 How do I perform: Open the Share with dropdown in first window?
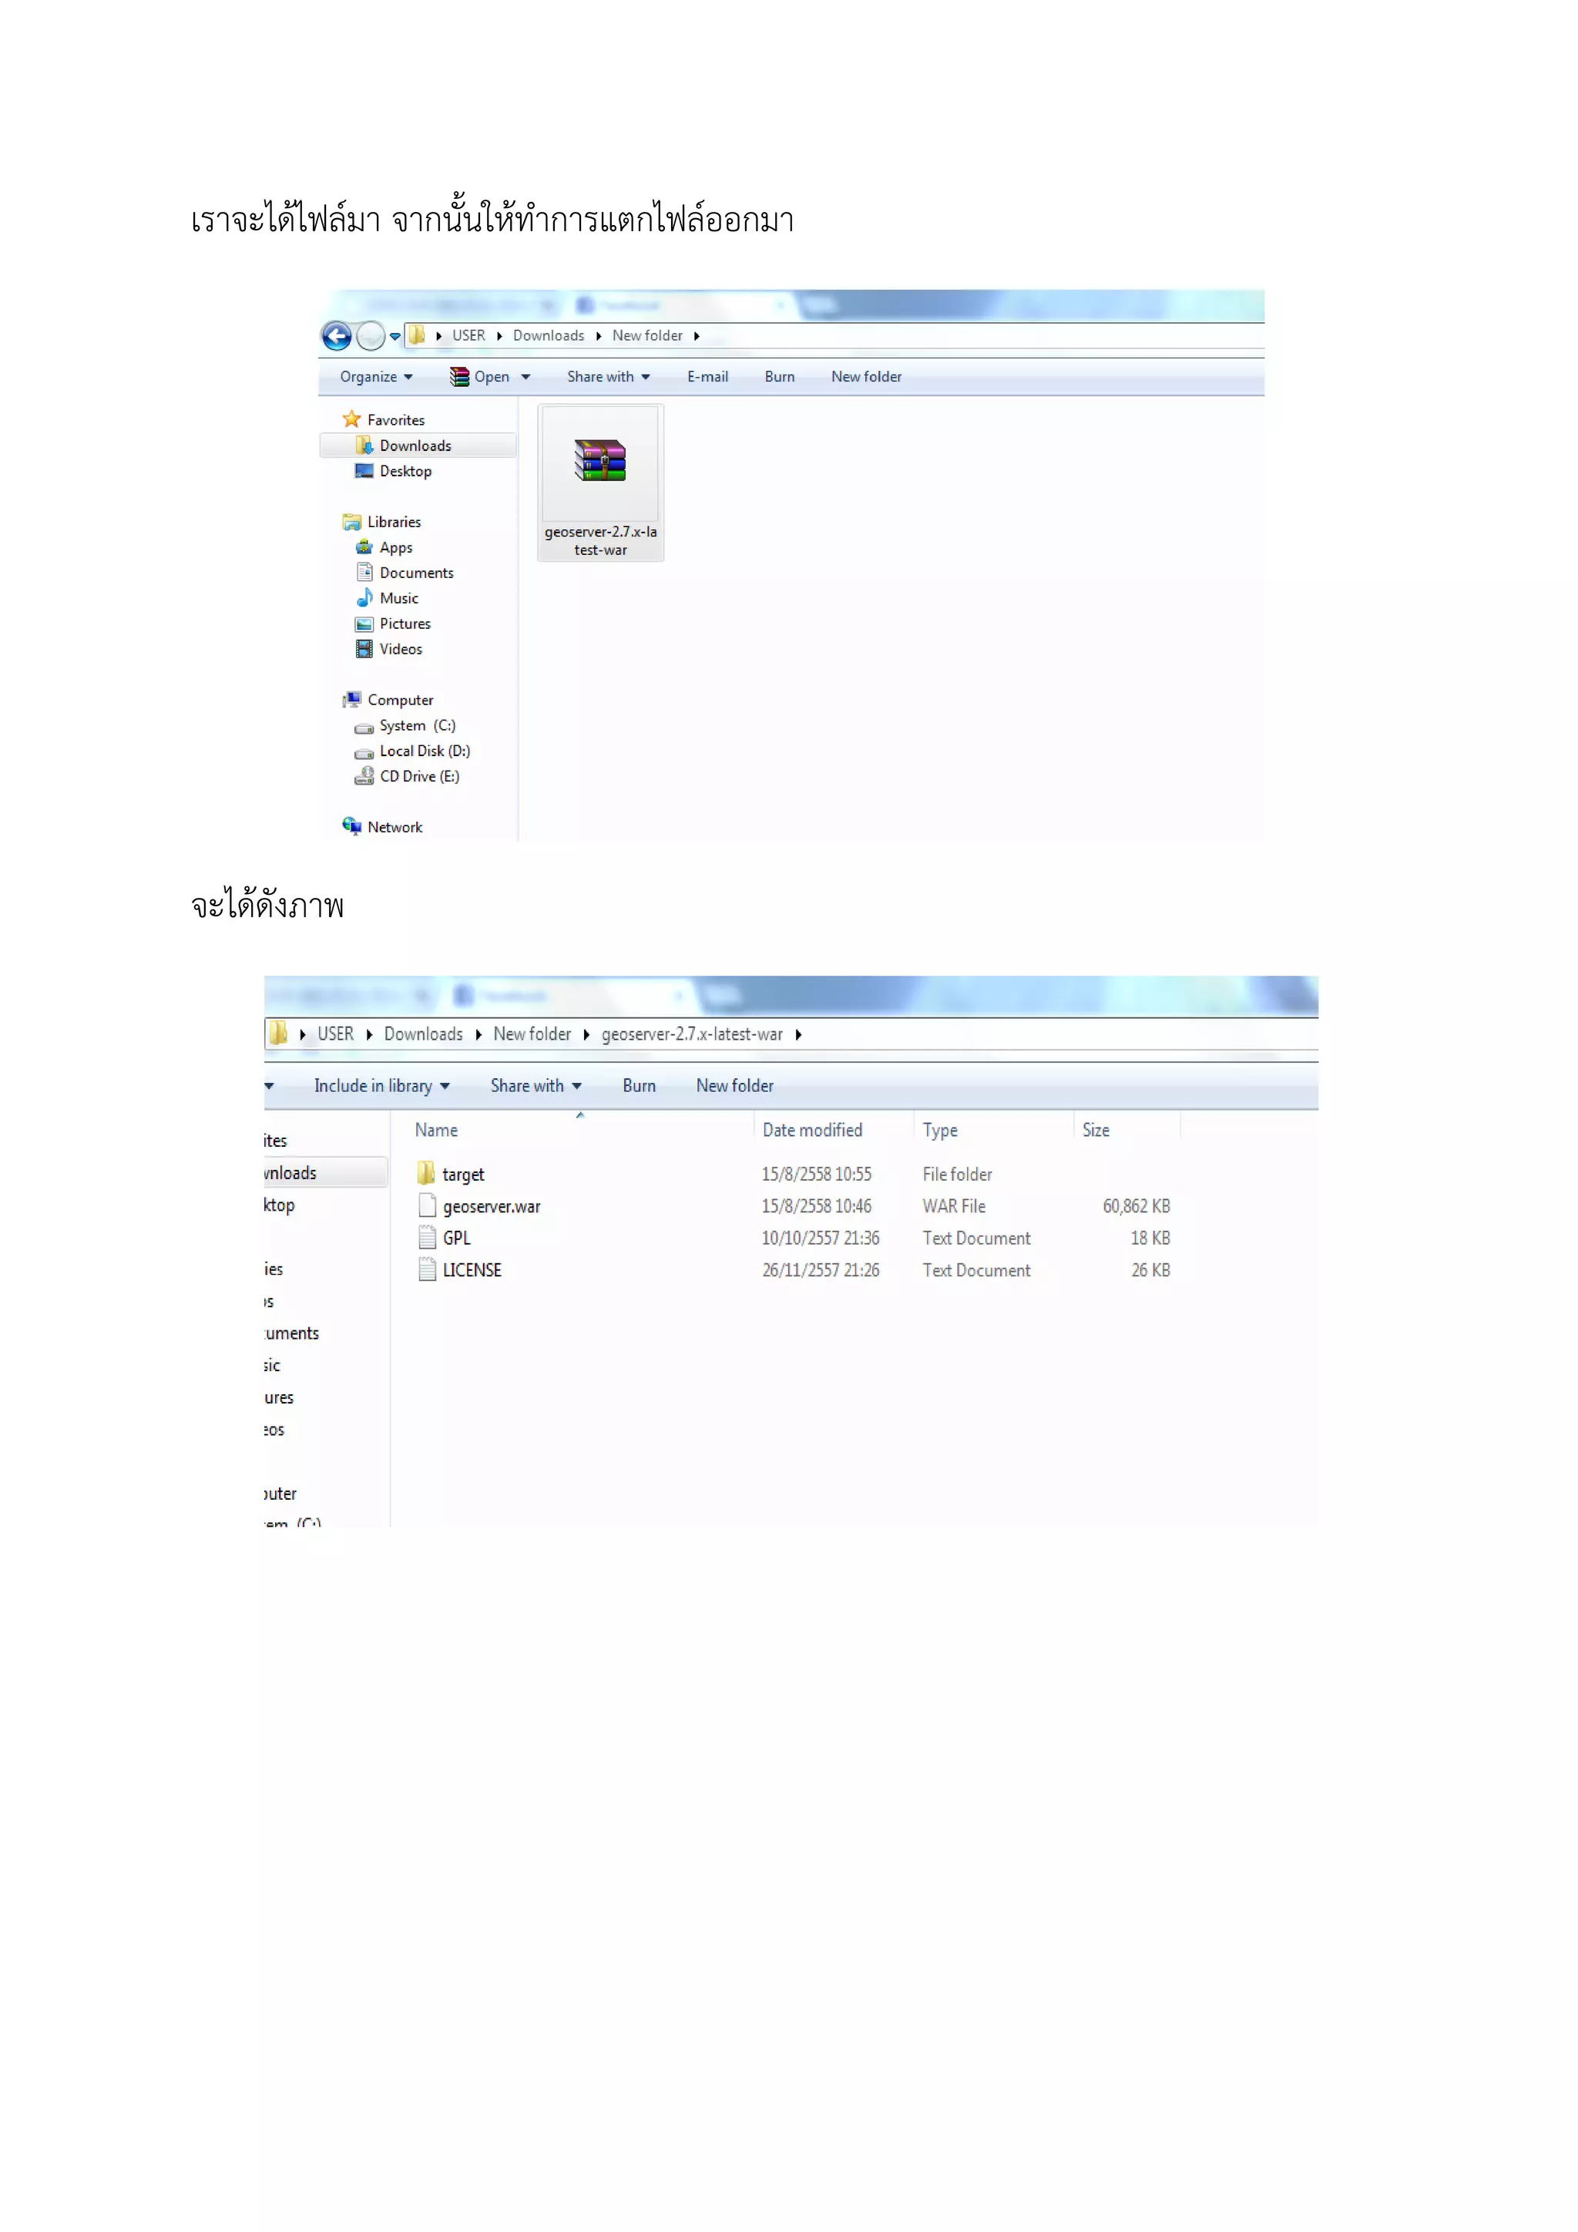[x=608, y=377]
